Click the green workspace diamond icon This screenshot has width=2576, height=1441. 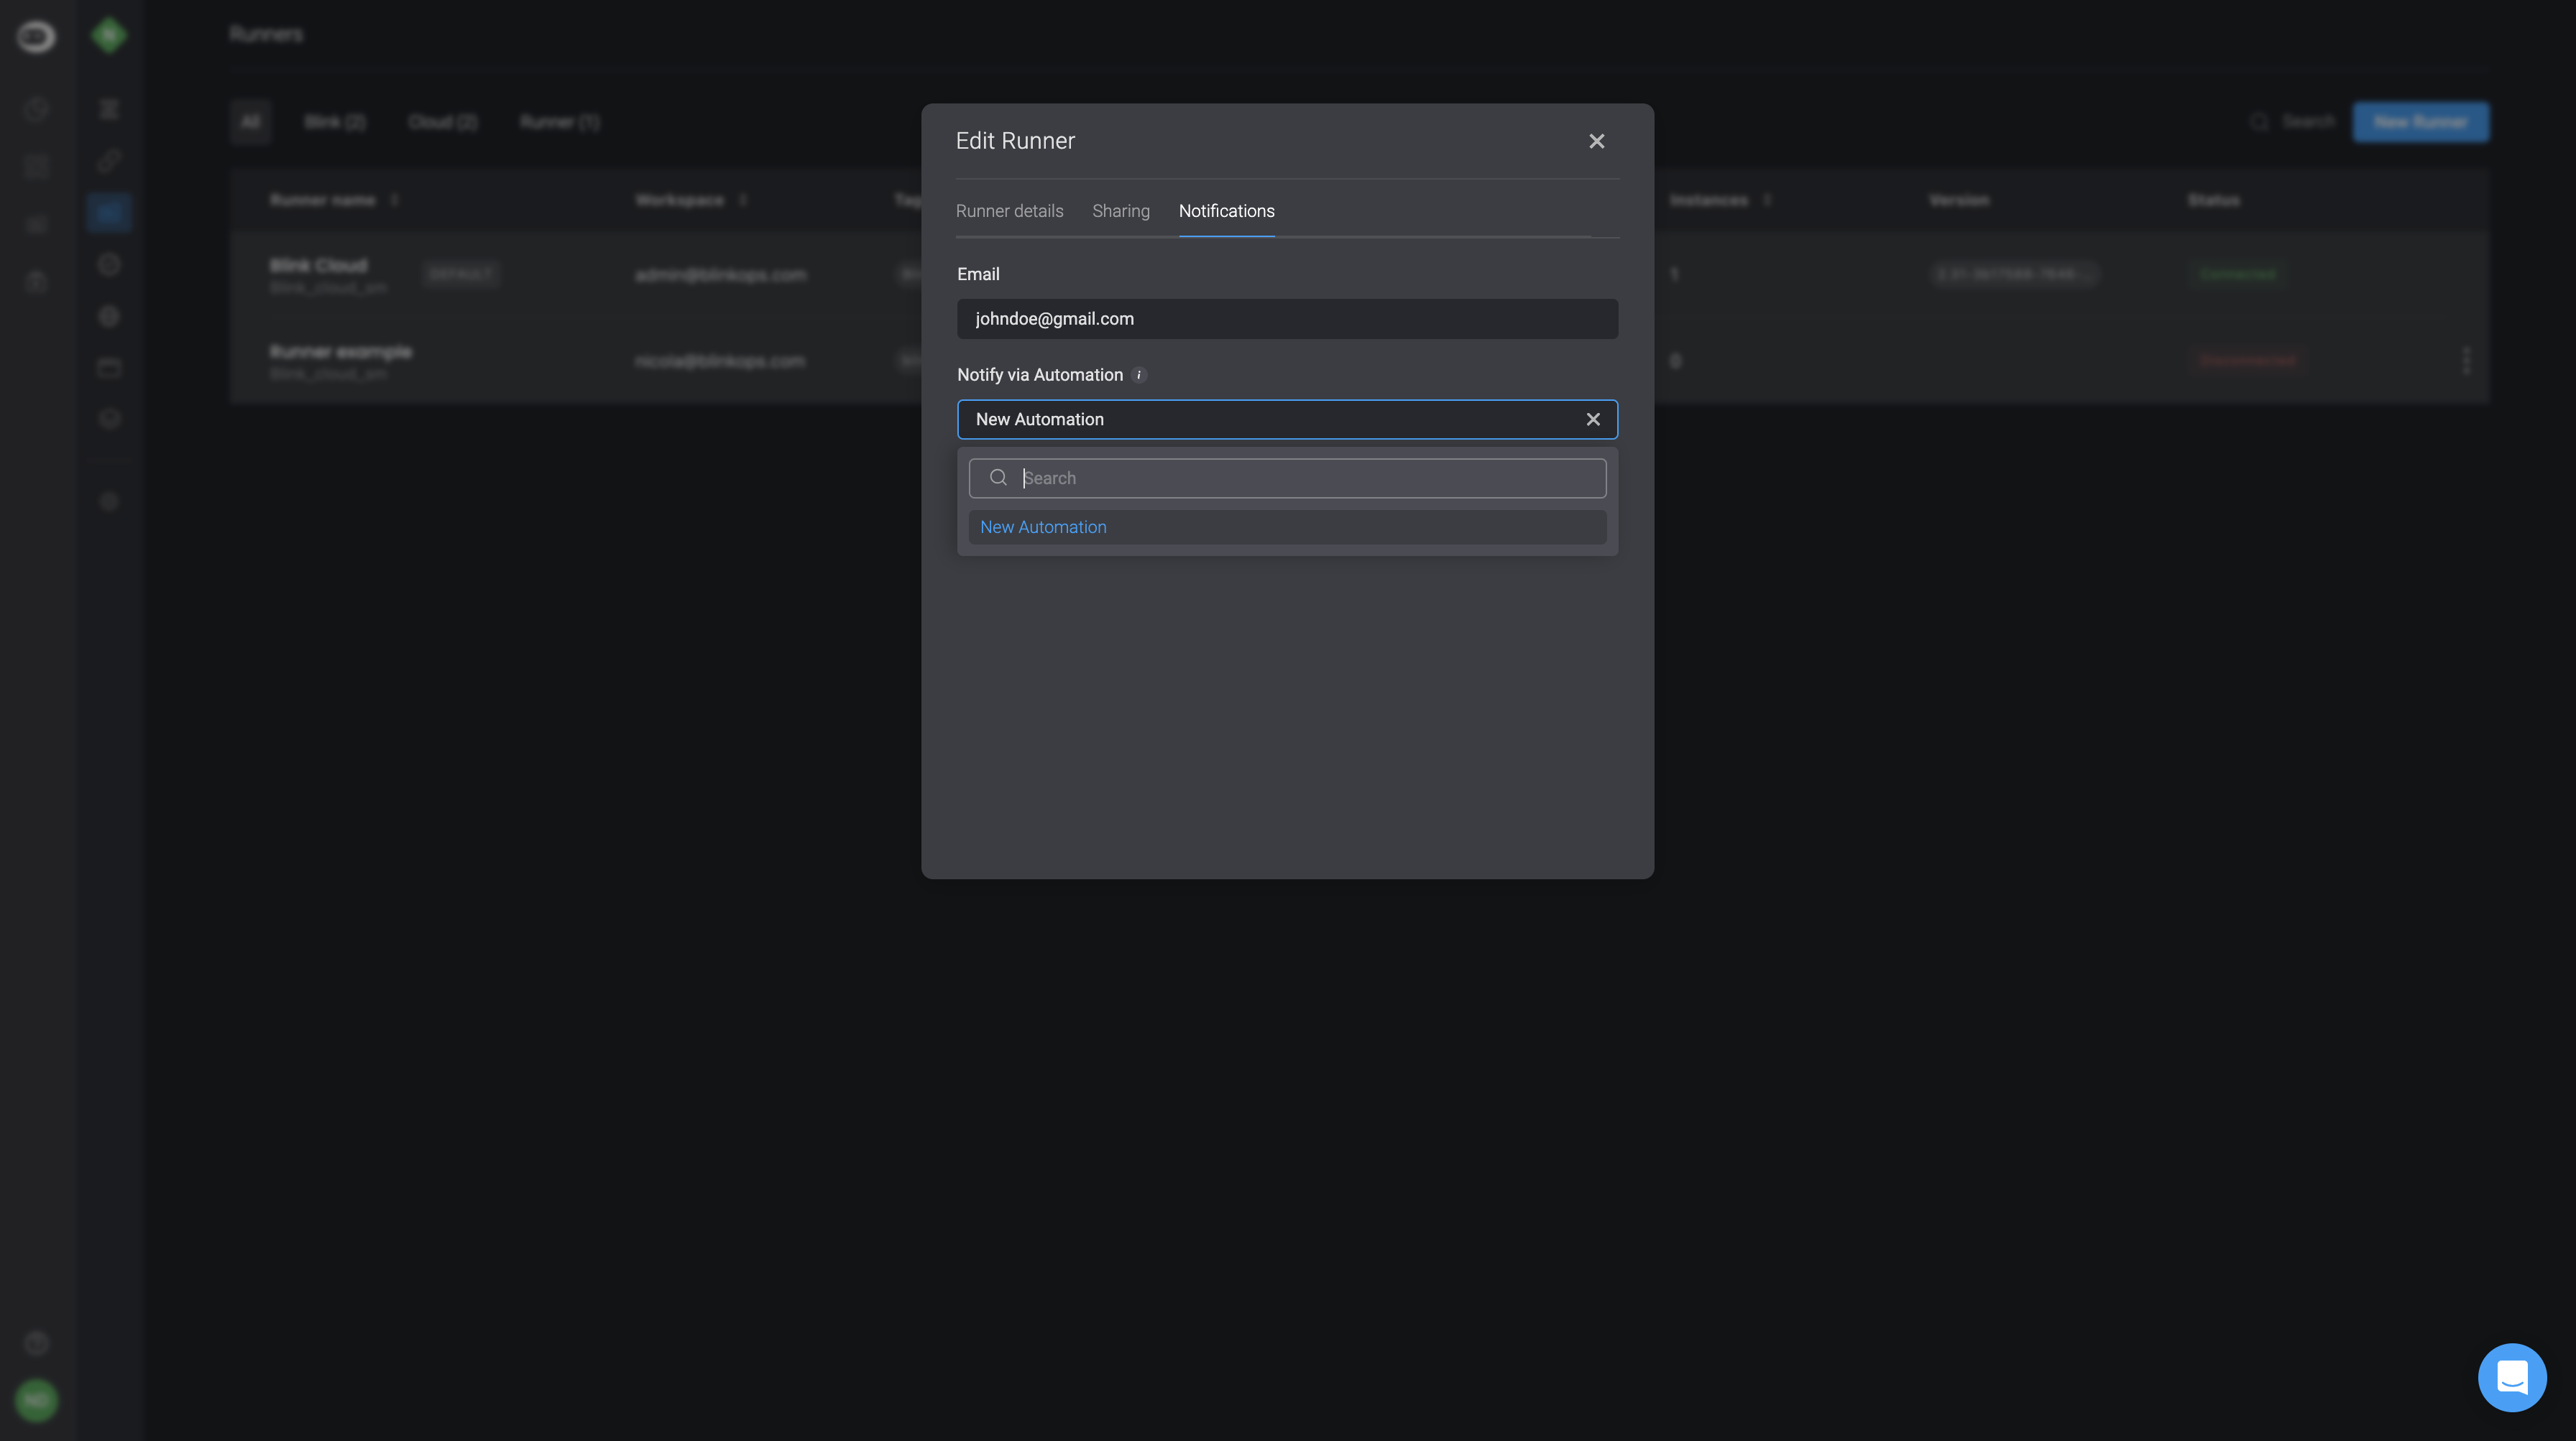109,36
